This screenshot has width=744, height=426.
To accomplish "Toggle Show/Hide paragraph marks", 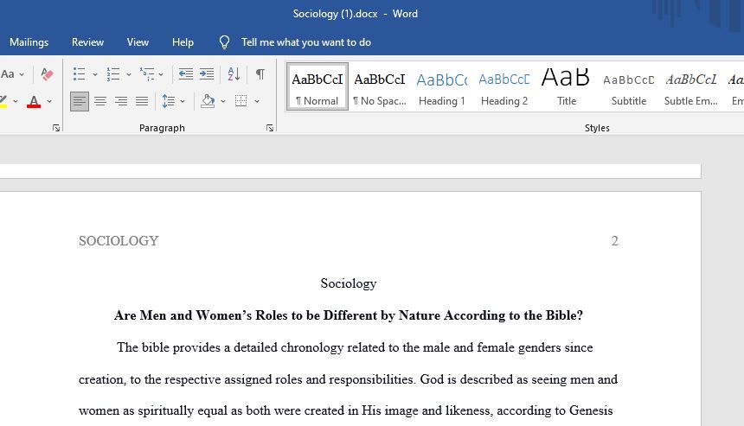I will pos(260,74).
